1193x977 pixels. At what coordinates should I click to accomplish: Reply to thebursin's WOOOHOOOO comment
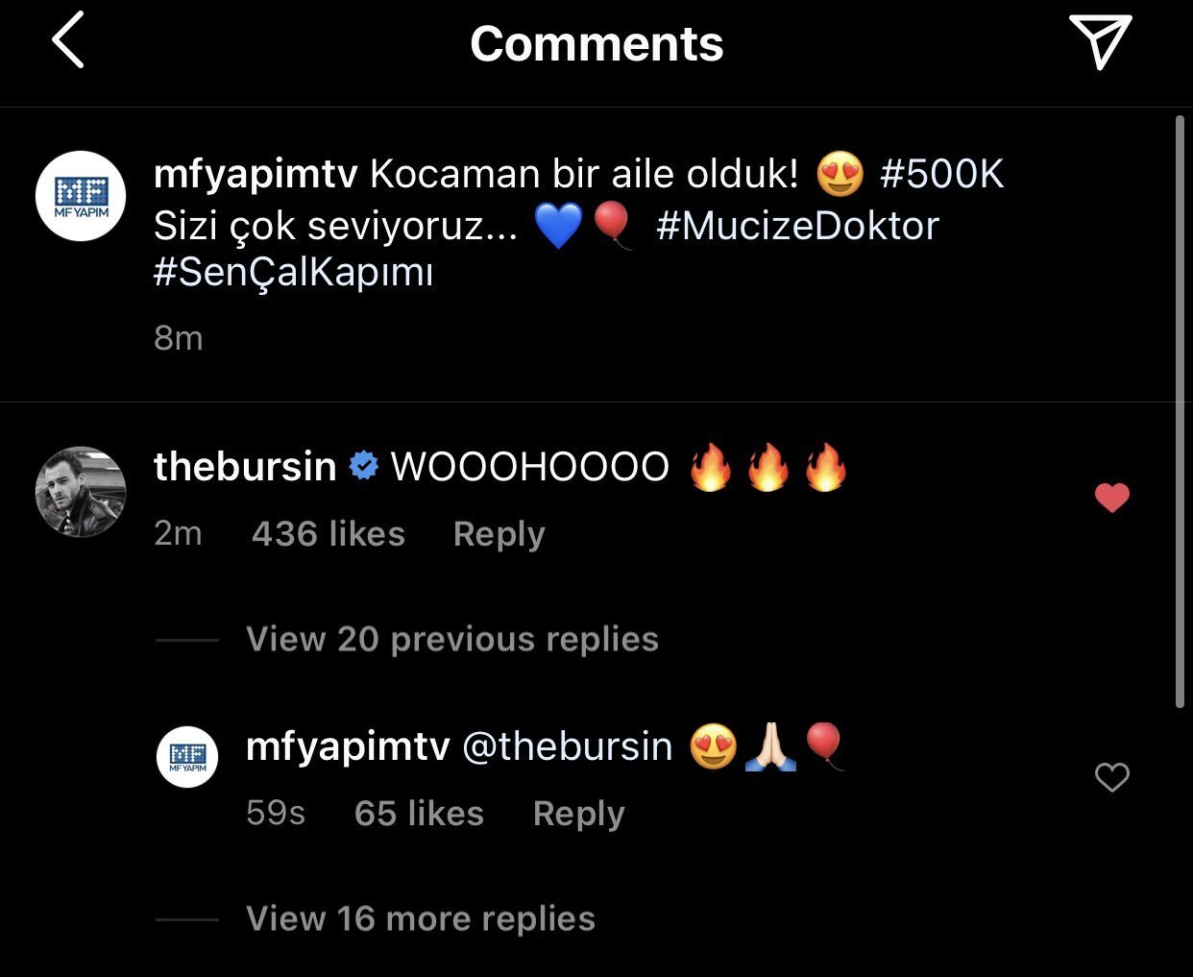click(499, 534)
